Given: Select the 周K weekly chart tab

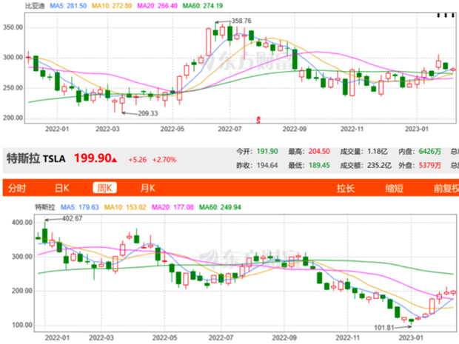Looking at the screenshot, I should [105, 188].
